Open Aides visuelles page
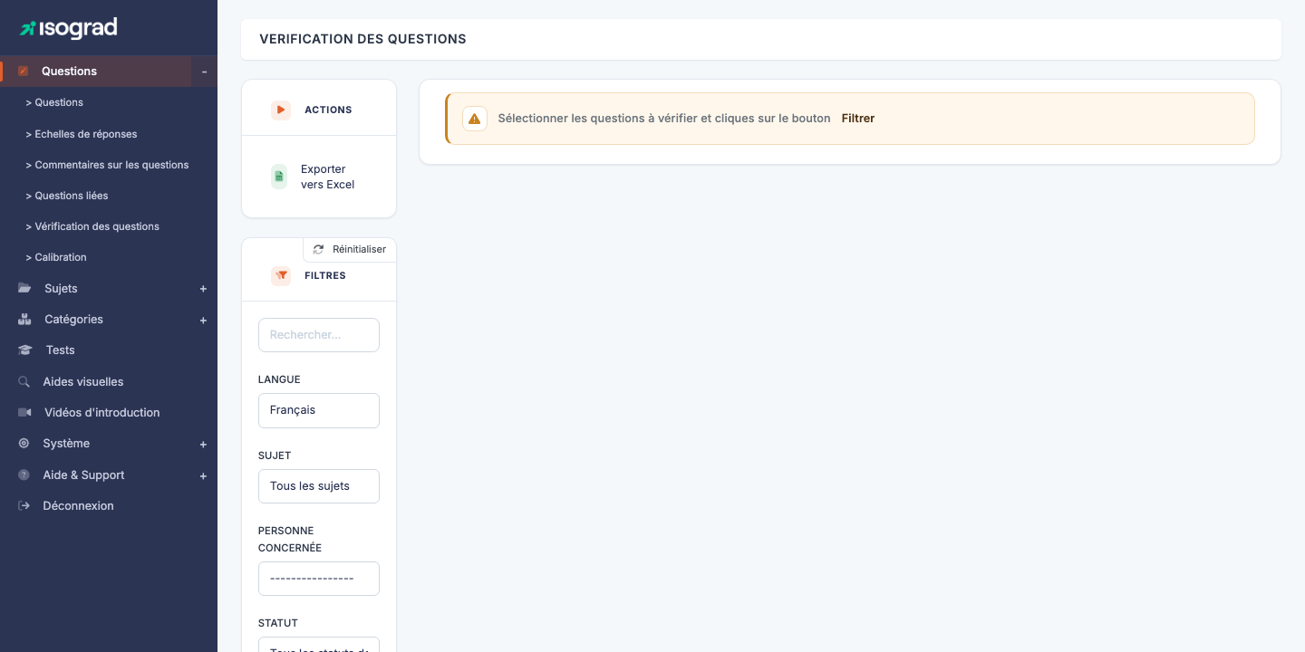 [83, 381]
